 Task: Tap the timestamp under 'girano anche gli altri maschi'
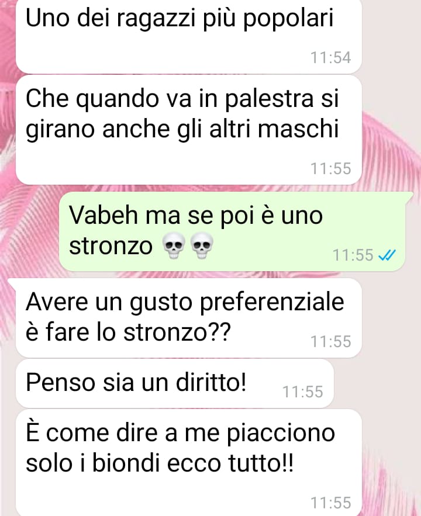331,168
